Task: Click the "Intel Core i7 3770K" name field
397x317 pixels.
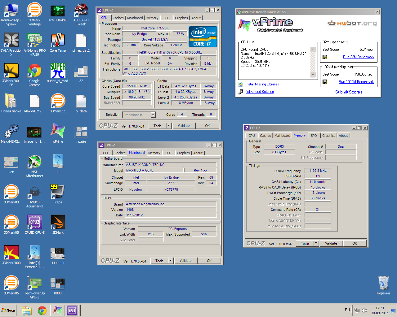Action: click(155, 28)
